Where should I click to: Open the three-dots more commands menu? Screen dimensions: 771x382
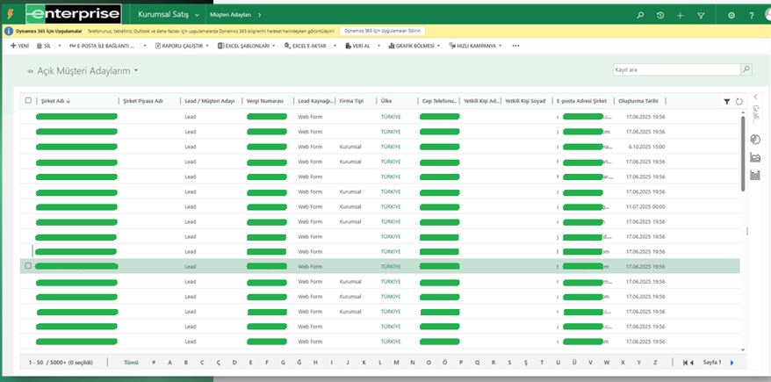(515, 46)
